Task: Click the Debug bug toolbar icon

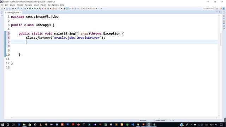Action: [25, 8]
